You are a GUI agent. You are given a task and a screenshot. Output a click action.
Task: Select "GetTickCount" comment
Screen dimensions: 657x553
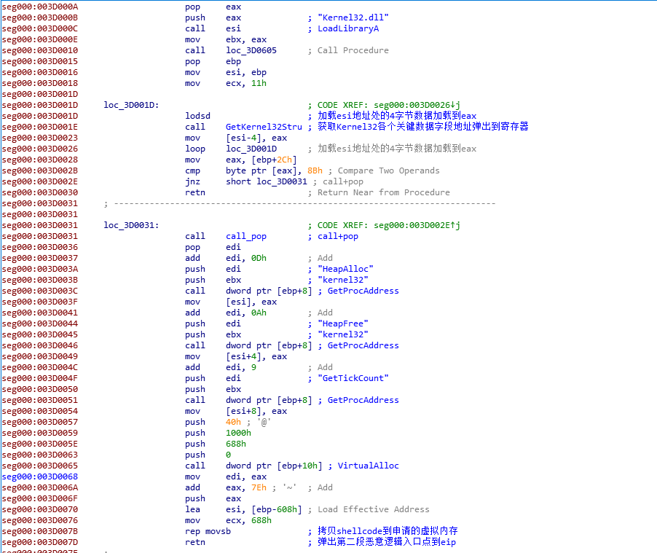tap(353, 378)
